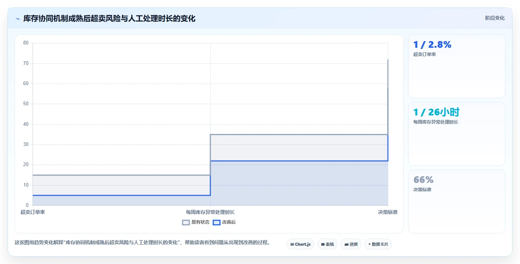Click the sparkle icon in 数据卡片 tag
The width and height of the screenshot is (520, 264).
point(369,244)
